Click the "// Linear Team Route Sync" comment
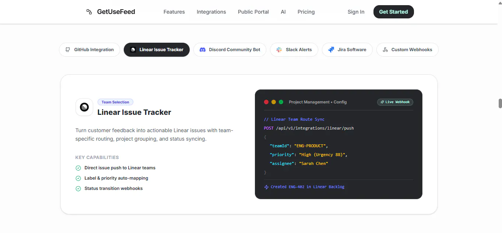This screenshot has width=502, height=233. tap(294, 119)
